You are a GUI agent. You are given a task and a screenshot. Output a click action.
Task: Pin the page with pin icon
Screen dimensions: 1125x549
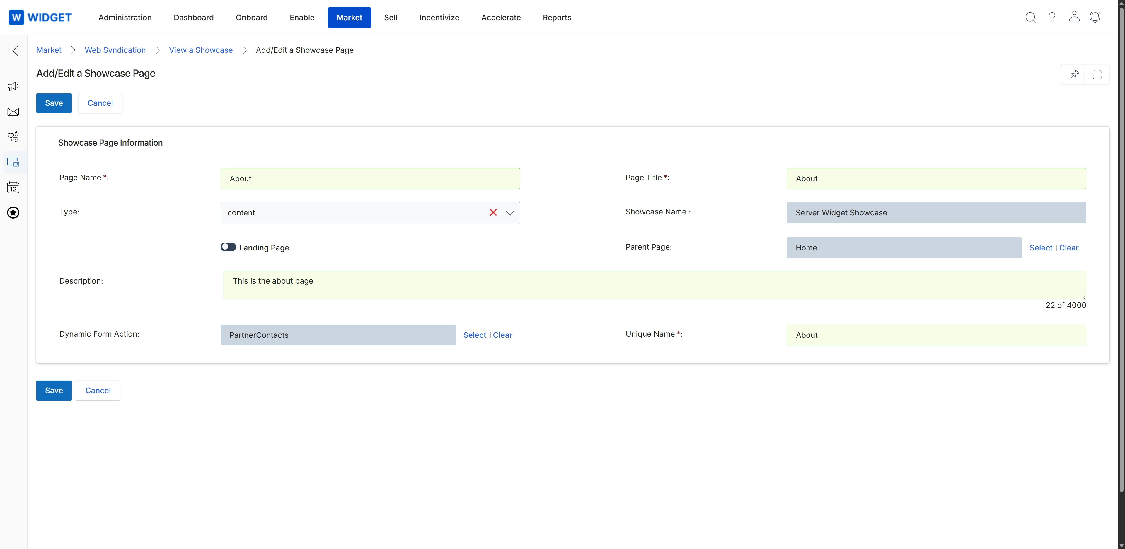pos(1074,75)
